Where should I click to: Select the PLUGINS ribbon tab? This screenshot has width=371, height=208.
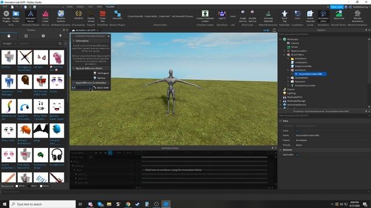[110, 7]
